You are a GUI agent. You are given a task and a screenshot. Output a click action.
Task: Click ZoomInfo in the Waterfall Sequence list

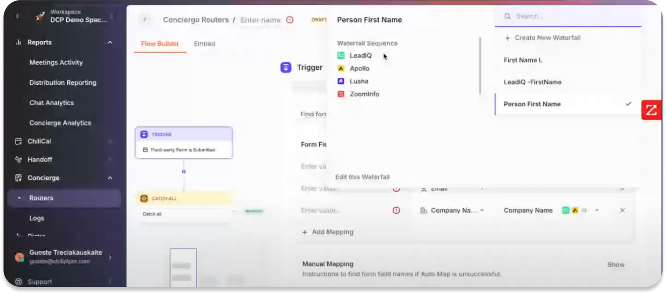tap(364, 94)
